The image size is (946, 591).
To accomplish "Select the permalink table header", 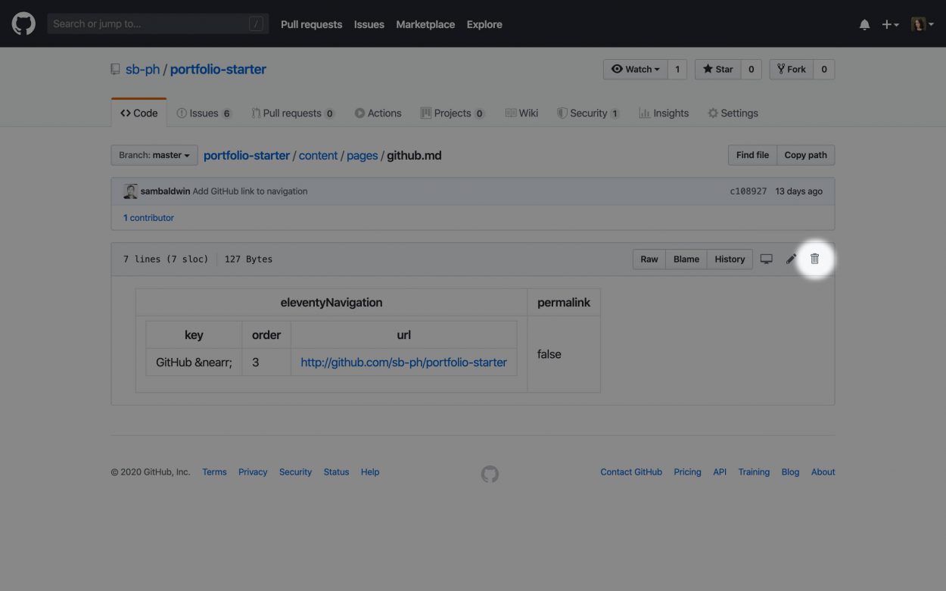I will (564, 303).
